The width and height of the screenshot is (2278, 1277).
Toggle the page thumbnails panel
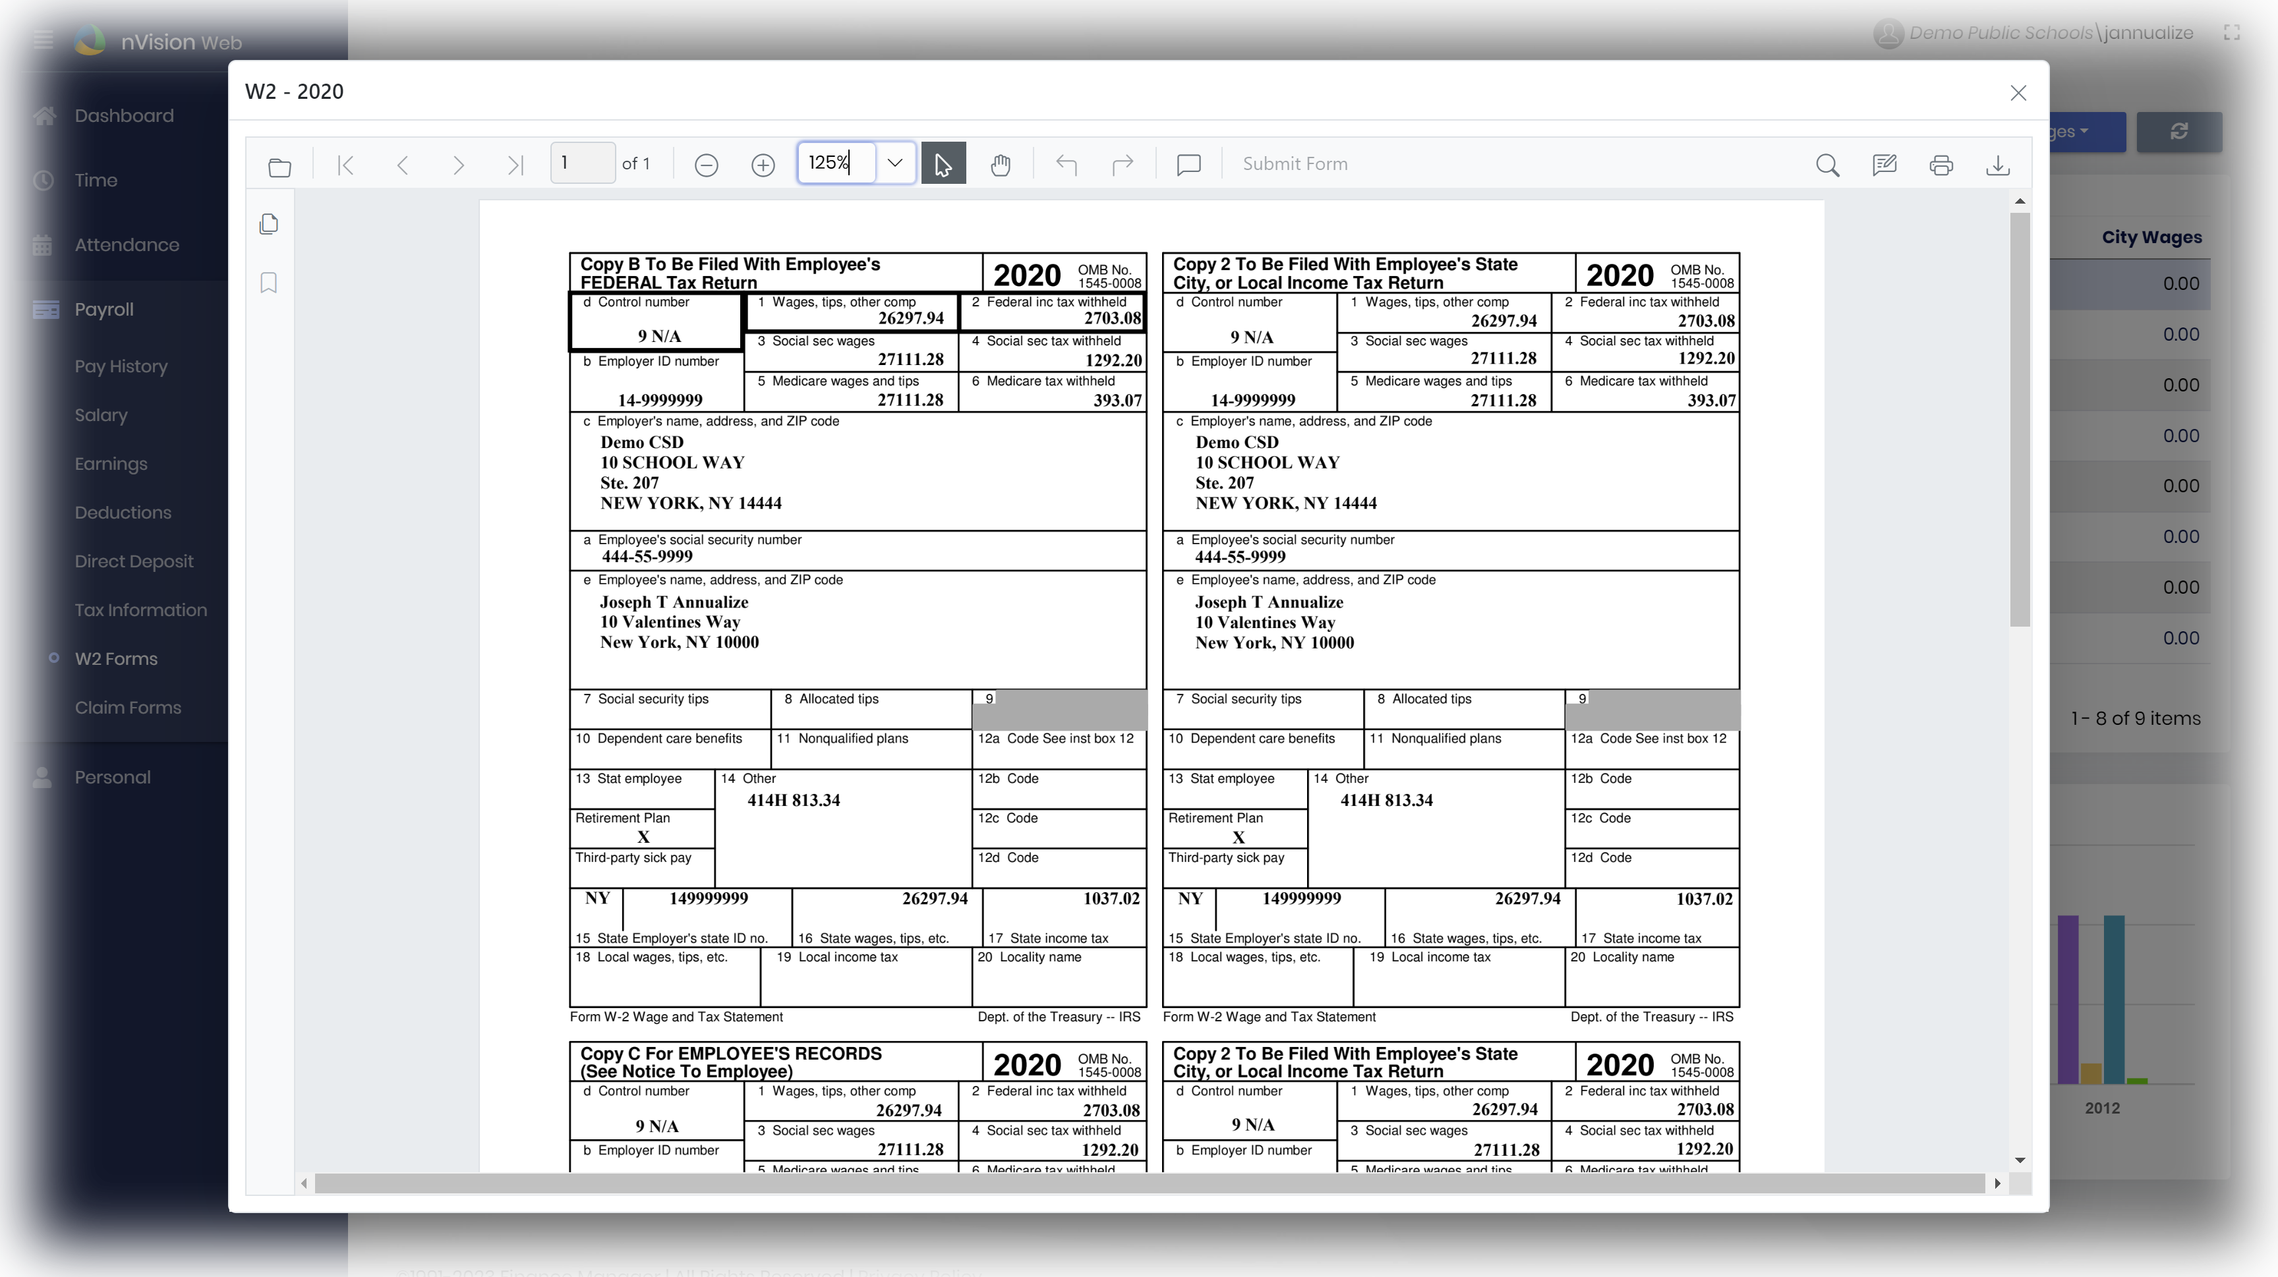pyautogui.click(x=269, y=223)
